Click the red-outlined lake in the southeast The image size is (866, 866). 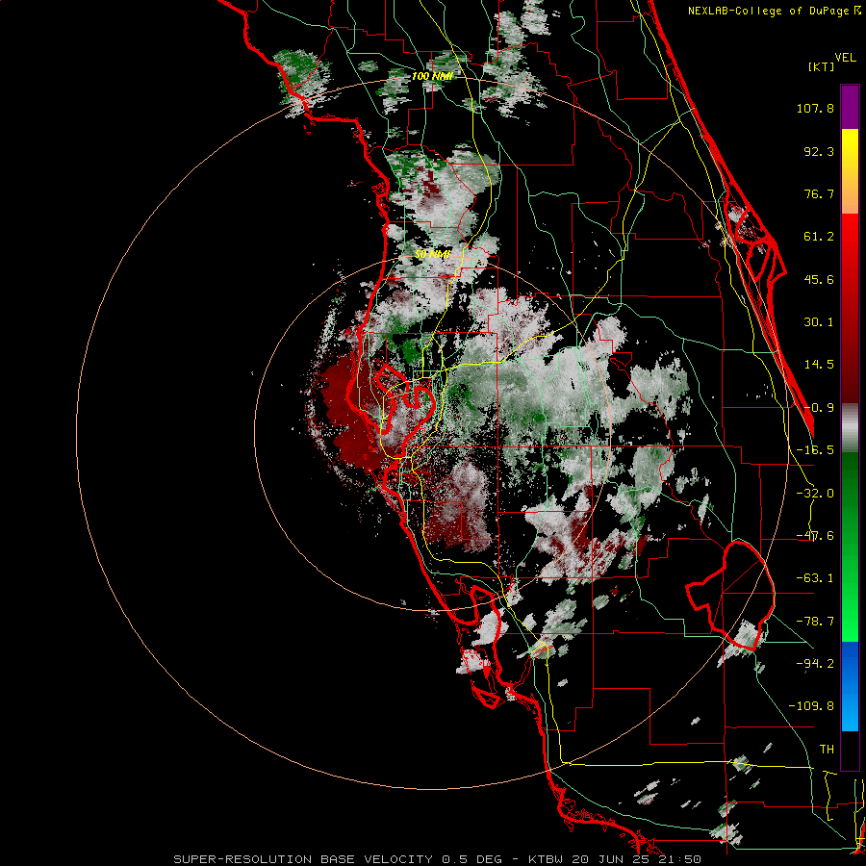(732, 594)
